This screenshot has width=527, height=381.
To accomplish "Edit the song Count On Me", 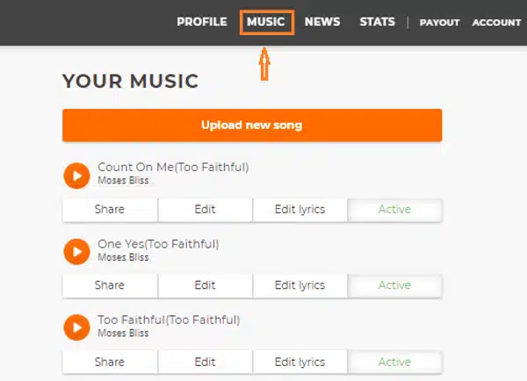I will tap(206, 210).
